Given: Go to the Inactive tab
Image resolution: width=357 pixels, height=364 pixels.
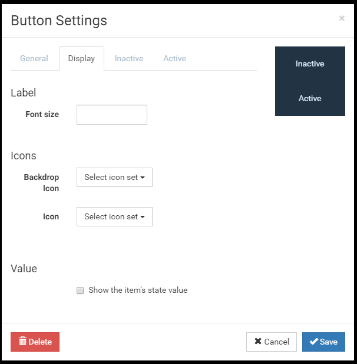Looking at the screenshot, I should coord(129,59).
